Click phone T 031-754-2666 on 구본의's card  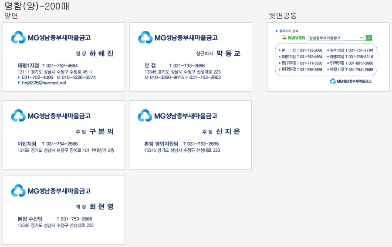(60, 144)
